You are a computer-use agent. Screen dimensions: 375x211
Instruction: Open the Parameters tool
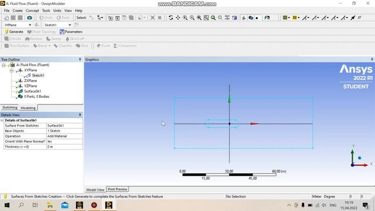click(x=71, y=32)
